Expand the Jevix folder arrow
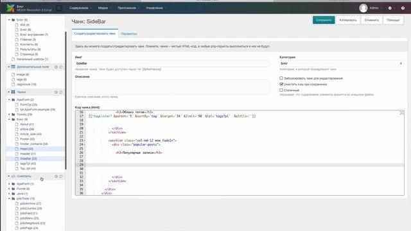This screenshot has height=231, width=411. (10, 194)
